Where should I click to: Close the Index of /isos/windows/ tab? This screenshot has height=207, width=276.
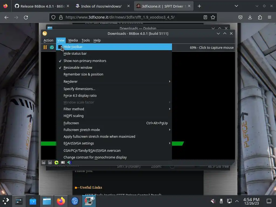(129, 6)
